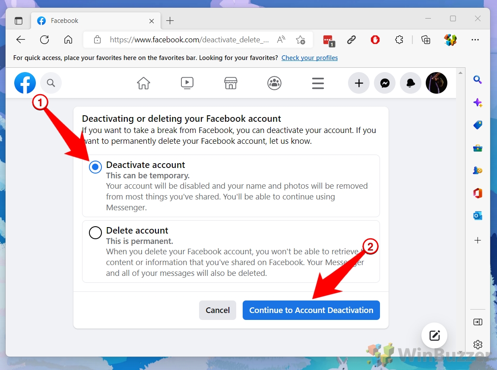Click the Read aloud icon
This screenshot has width=497, height=370.
pos(281,40)
